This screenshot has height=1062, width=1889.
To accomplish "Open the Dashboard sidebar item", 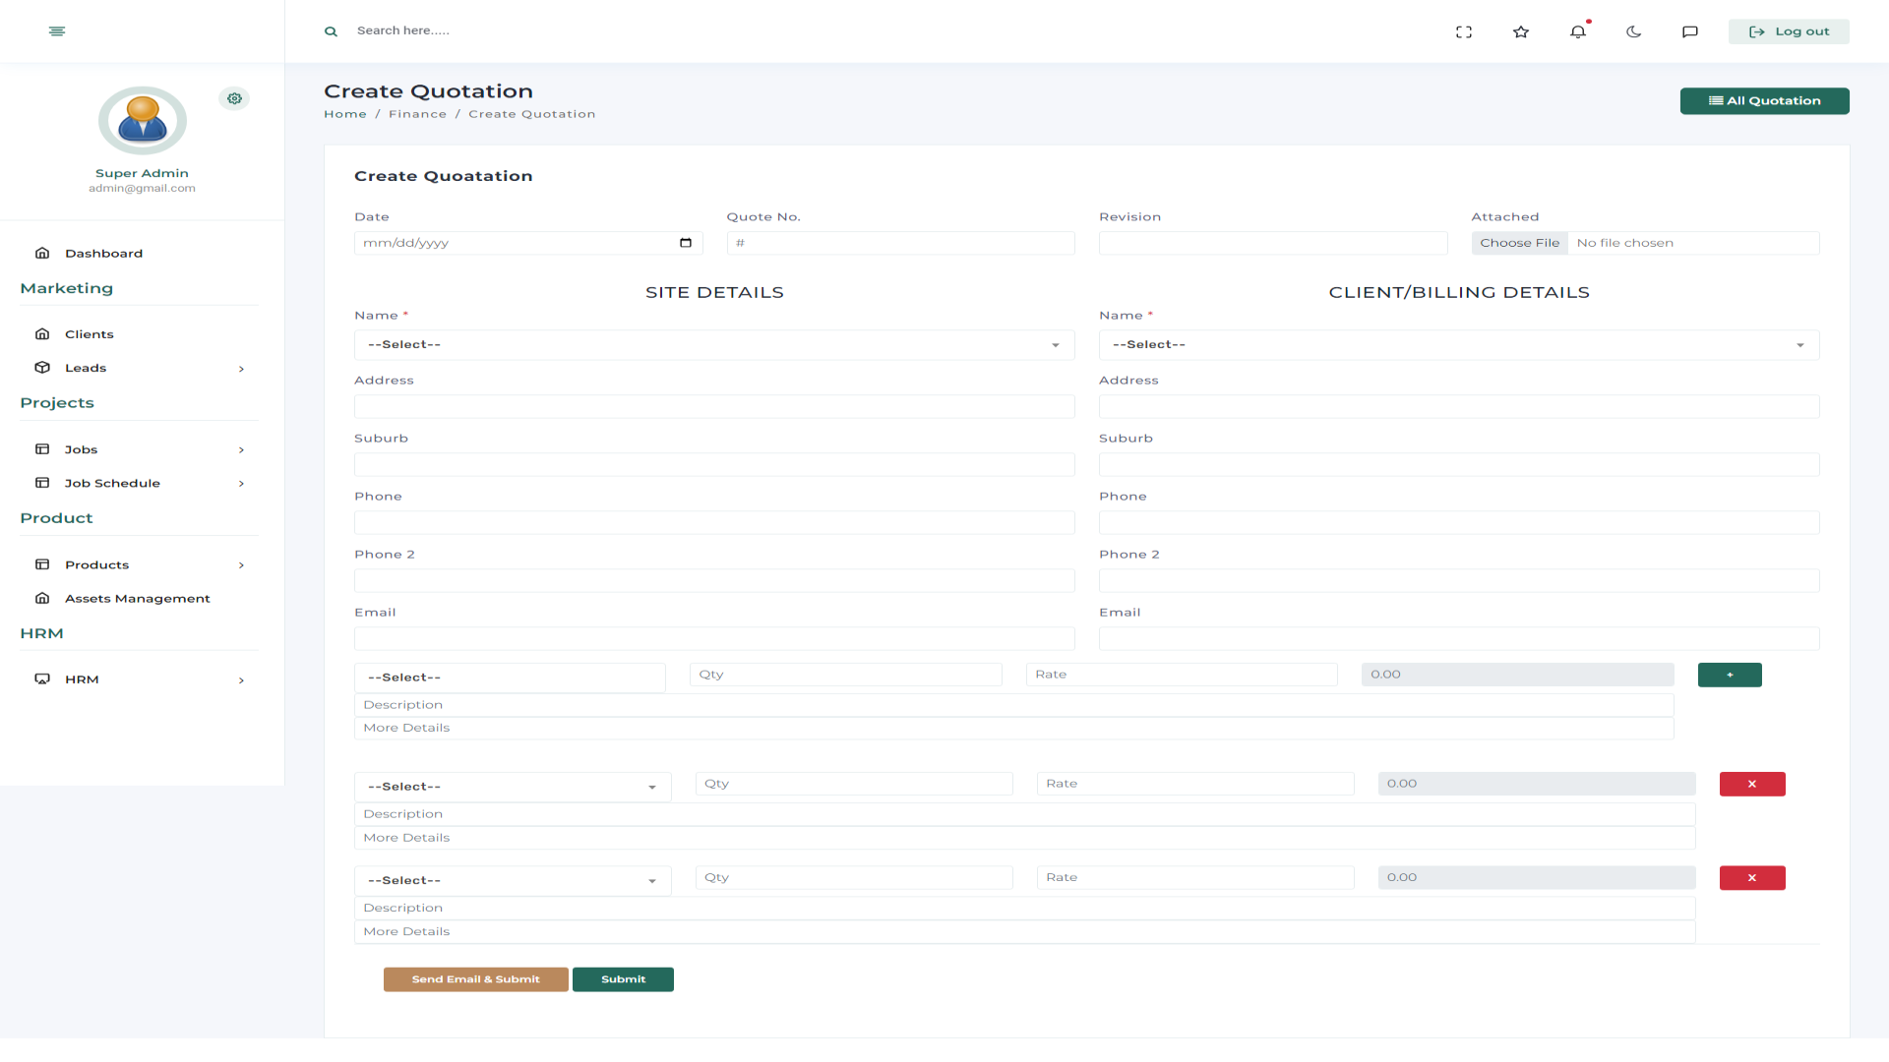I will pyautogui.click(x=103, y=253).
